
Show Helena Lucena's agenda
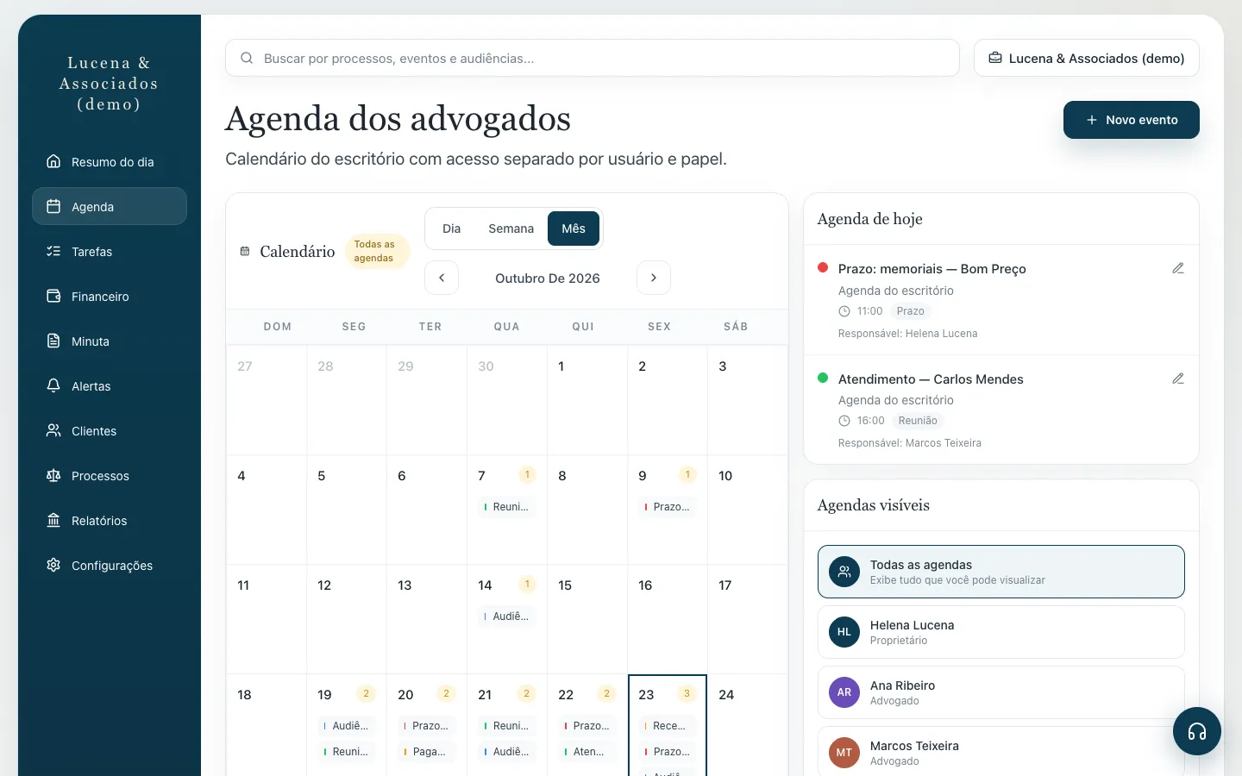tap(1001, 632)
